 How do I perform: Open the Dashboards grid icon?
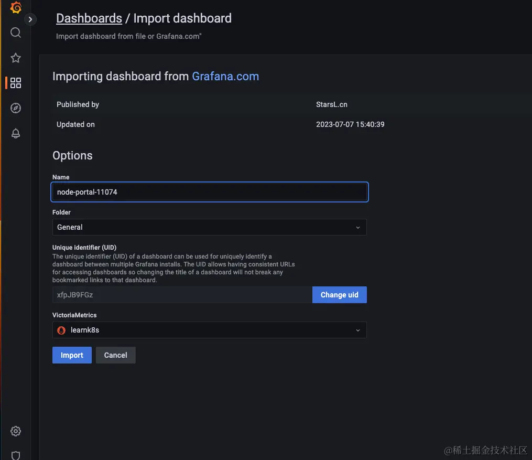pos(16,83)
